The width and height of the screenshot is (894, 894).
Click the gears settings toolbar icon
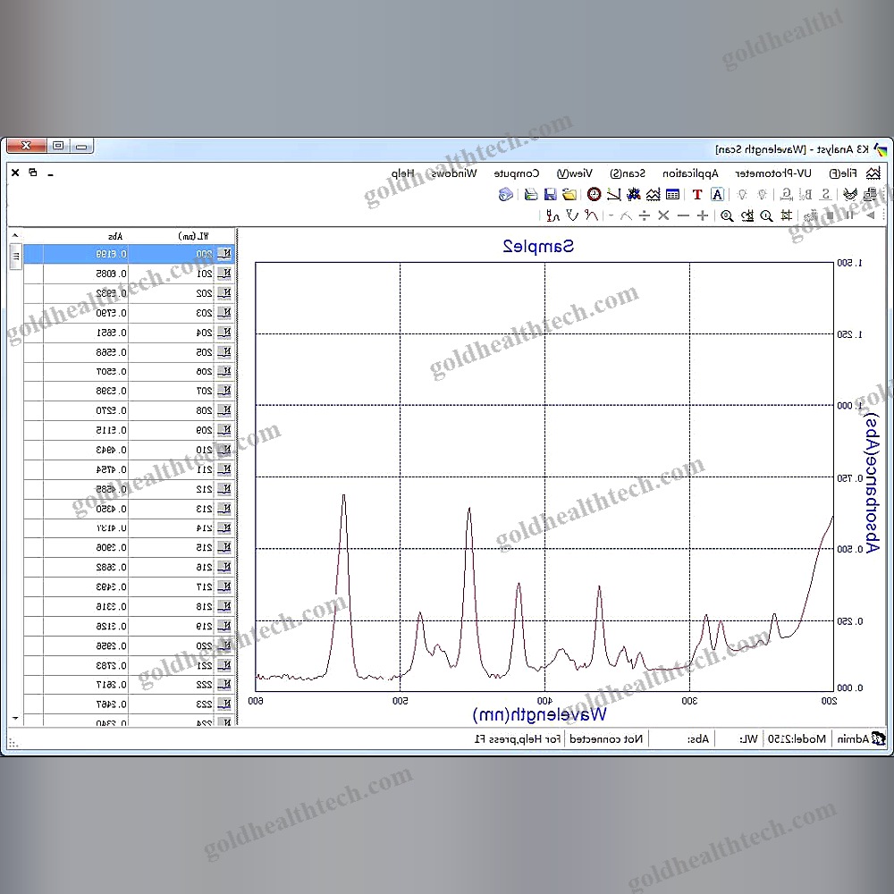coord(810,215)
